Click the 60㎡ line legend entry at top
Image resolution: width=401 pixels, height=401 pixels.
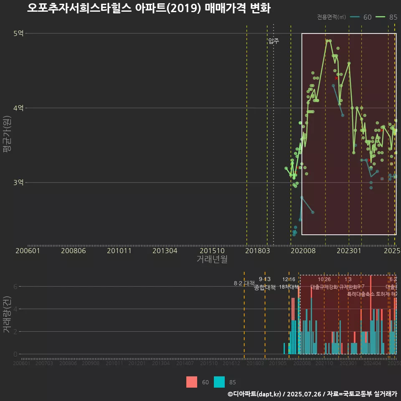click(x=360, y=17)
